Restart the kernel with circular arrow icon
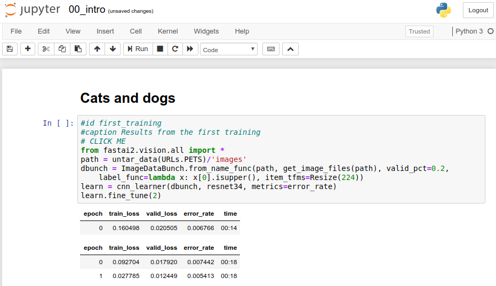This screenshot has height=286, width=496. [174, 49]
